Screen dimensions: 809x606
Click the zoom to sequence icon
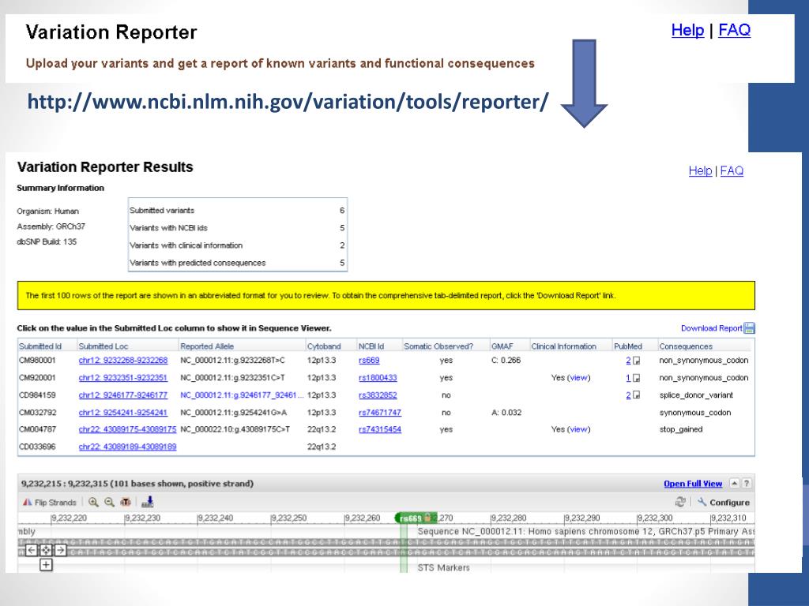[126, 502]
